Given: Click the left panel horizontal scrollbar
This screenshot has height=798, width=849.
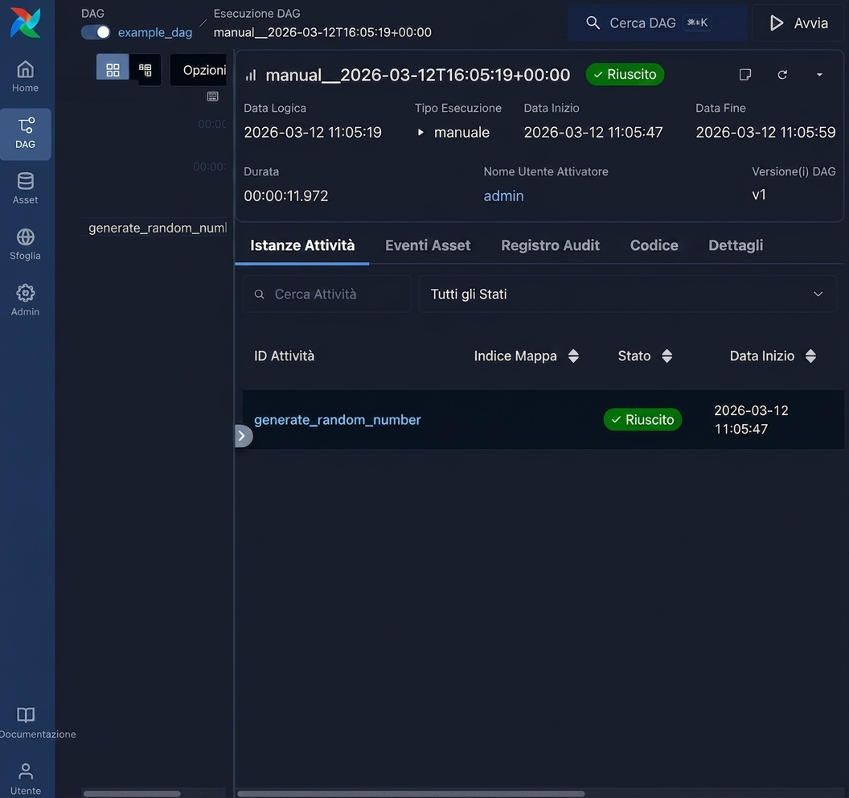Looking at the screenshot, I should (x=132, y=794).
